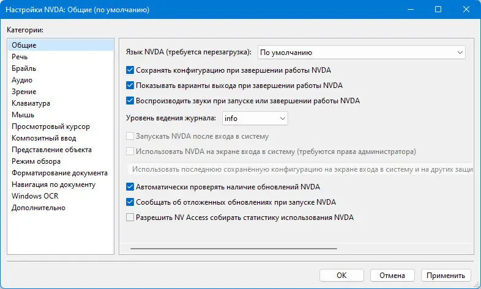The height and width of the screenshot is (289, 481).
Task: Toggle 'Сохранять конфигурацию при завершении' checkbox
Action: pos(130,70)
